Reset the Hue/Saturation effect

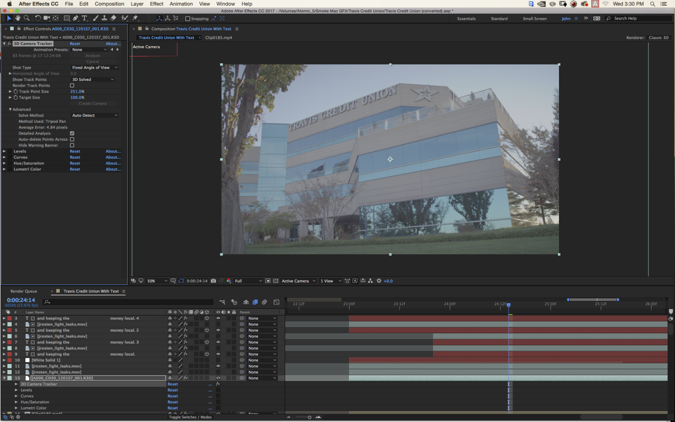coord(75,163)
